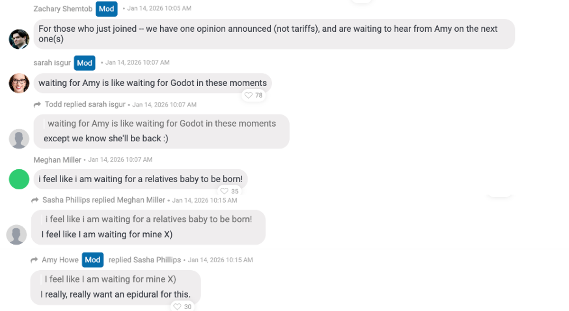The image size is (569, 311).
Task: Click Todd's gray placeholder avatar
Action: pos(19,138)
